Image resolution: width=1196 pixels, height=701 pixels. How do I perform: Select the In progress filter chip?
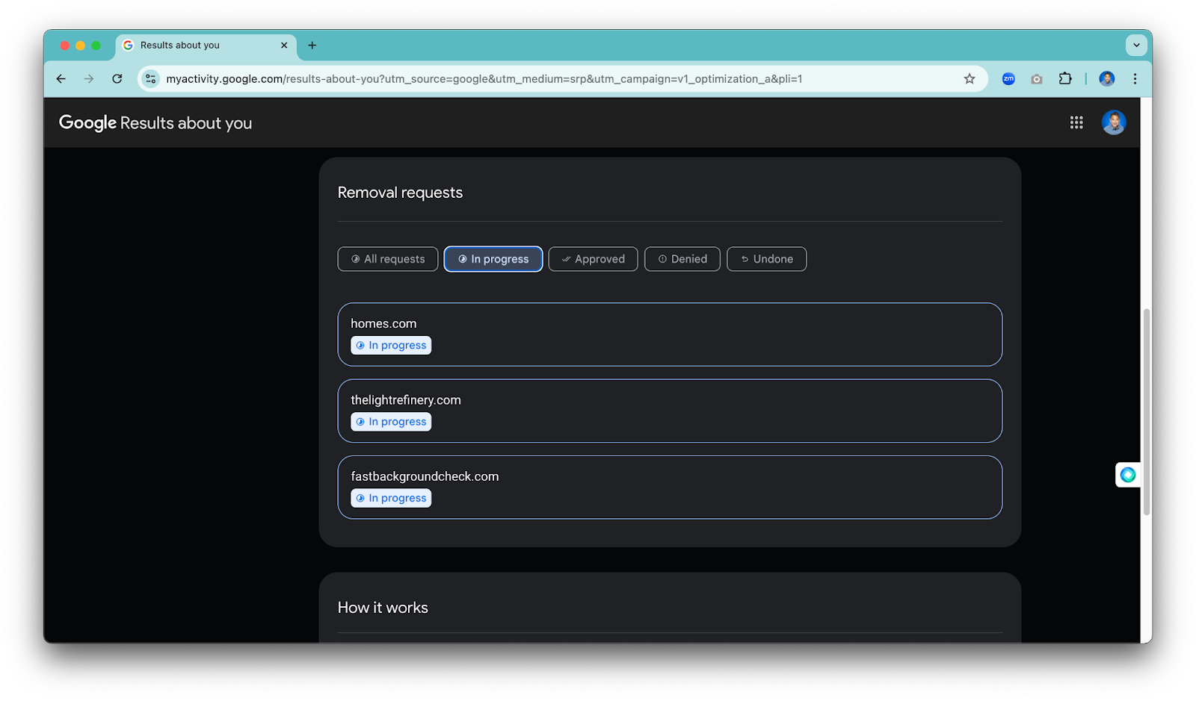(493, 259)
